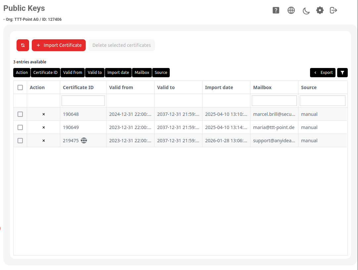Open settings gear icon

click(320, 10)
